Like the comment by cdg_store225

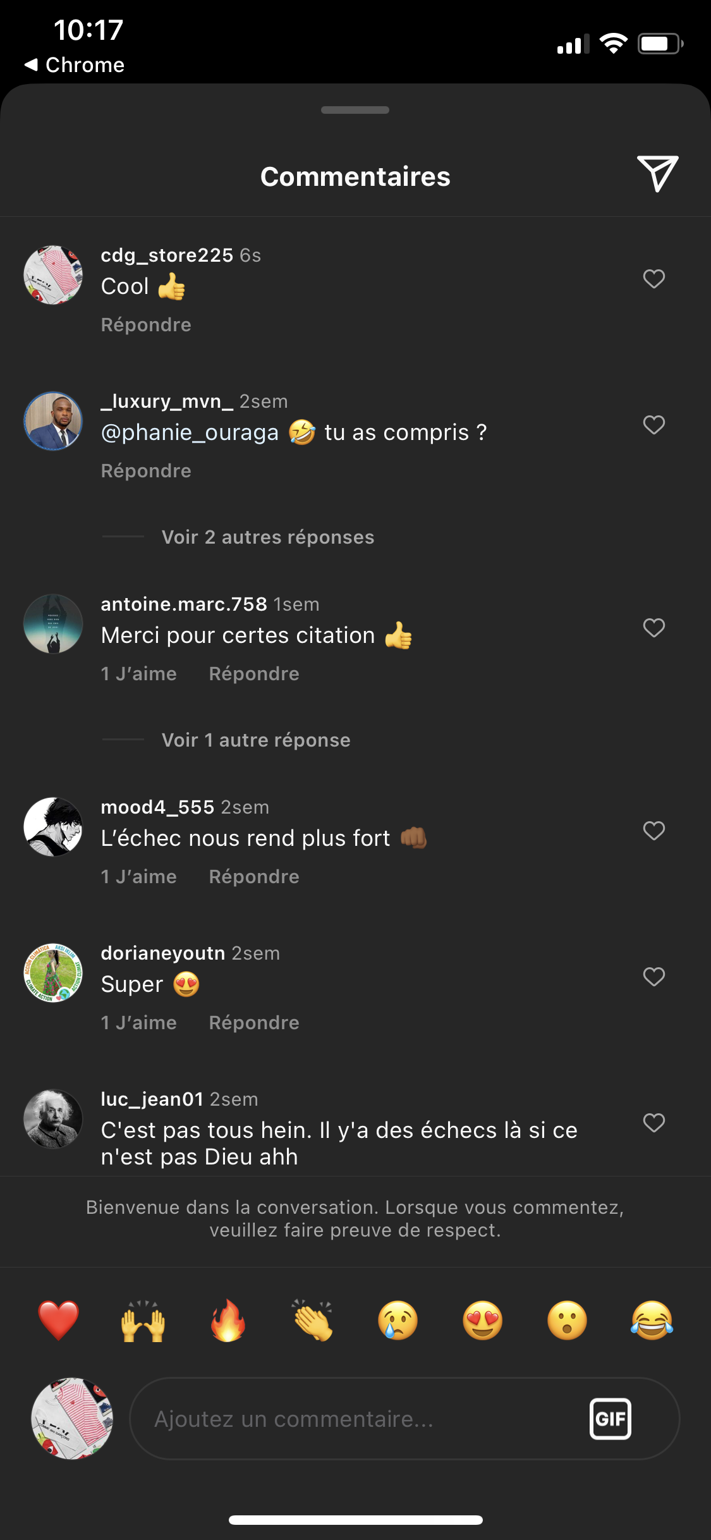pyautogui.click(x=653, y=279)
